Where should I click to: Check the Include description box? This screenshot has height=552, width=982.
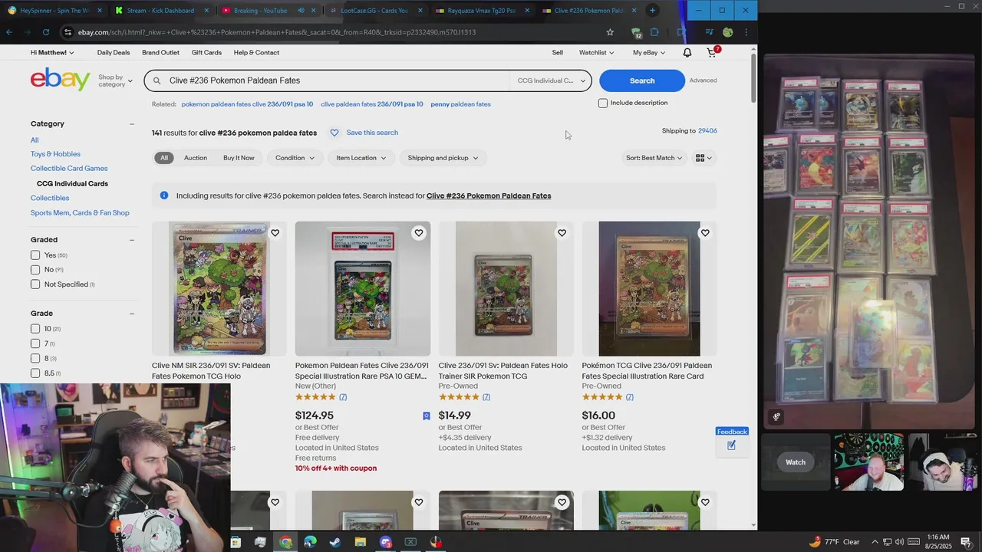pos(603,103)
